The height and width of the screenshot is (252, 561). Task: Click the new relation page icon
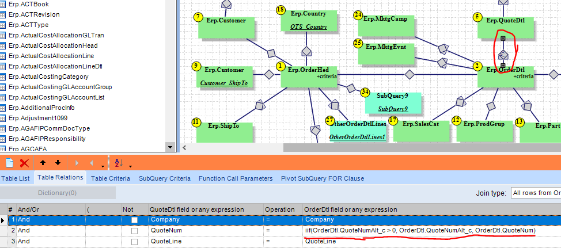pyautogui.click(x=9, y=163)
